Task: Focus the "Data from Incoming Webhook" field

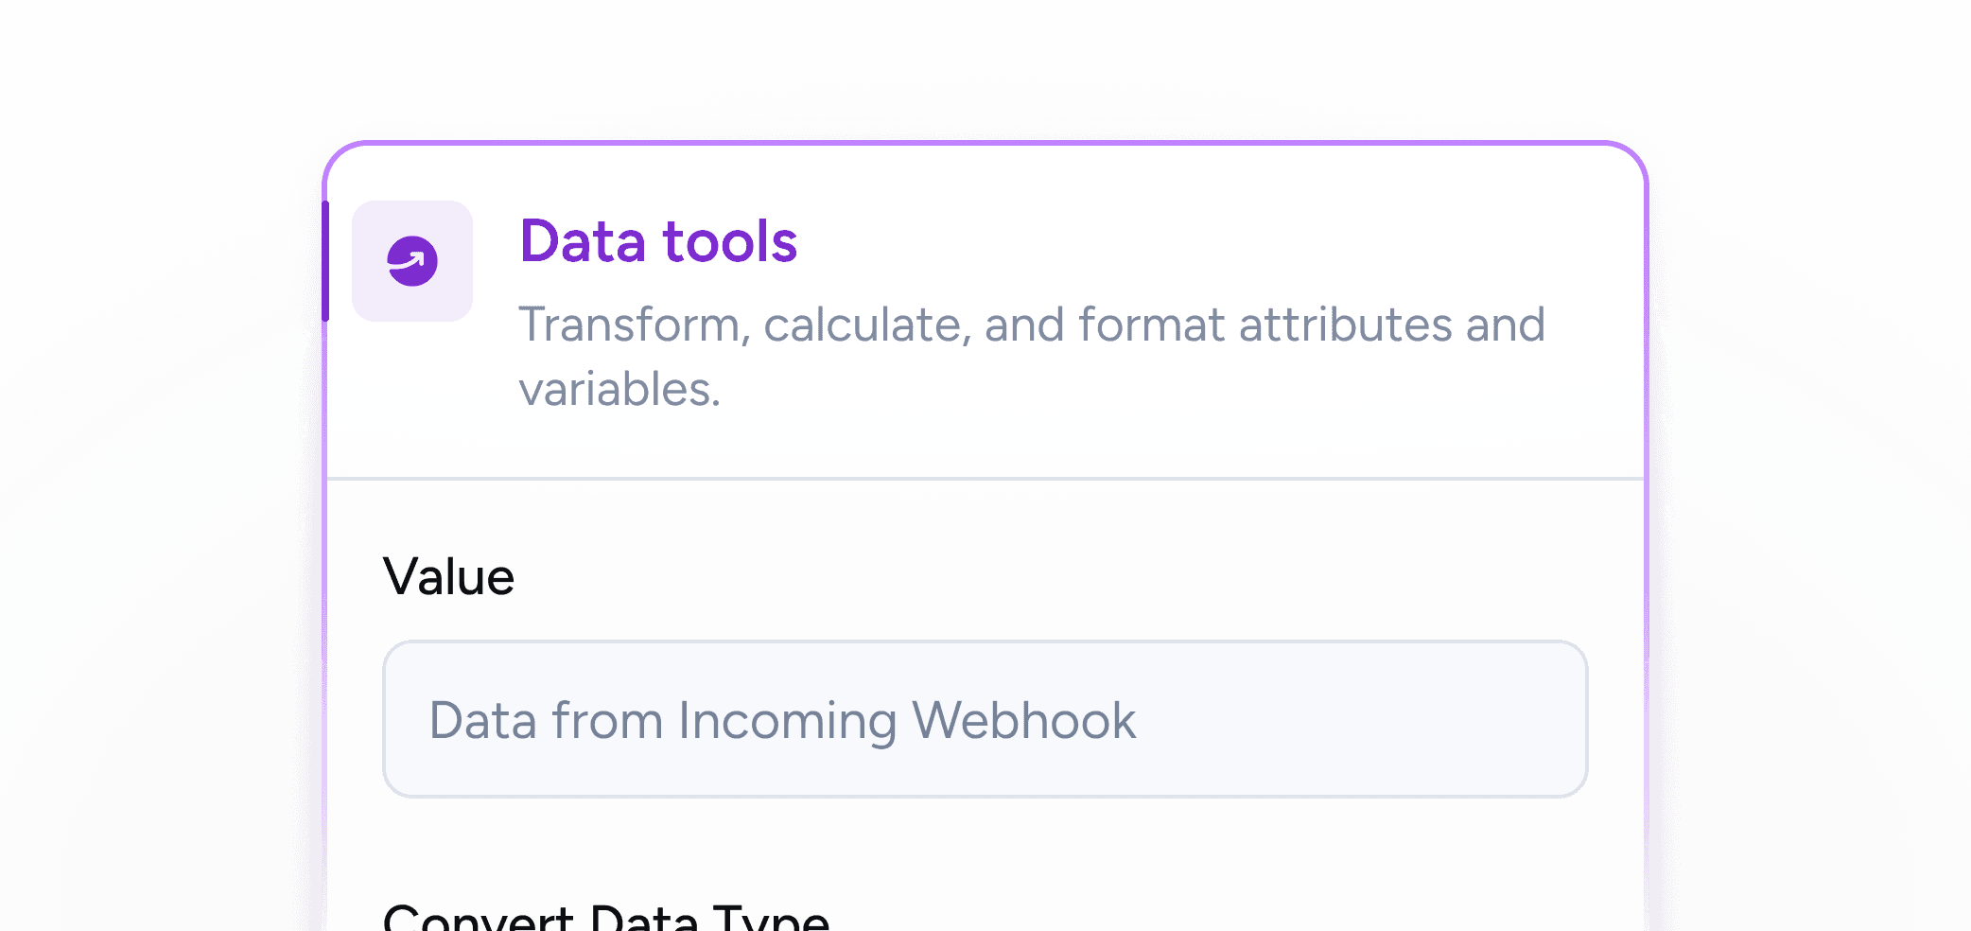Action: tap(984, 719)
